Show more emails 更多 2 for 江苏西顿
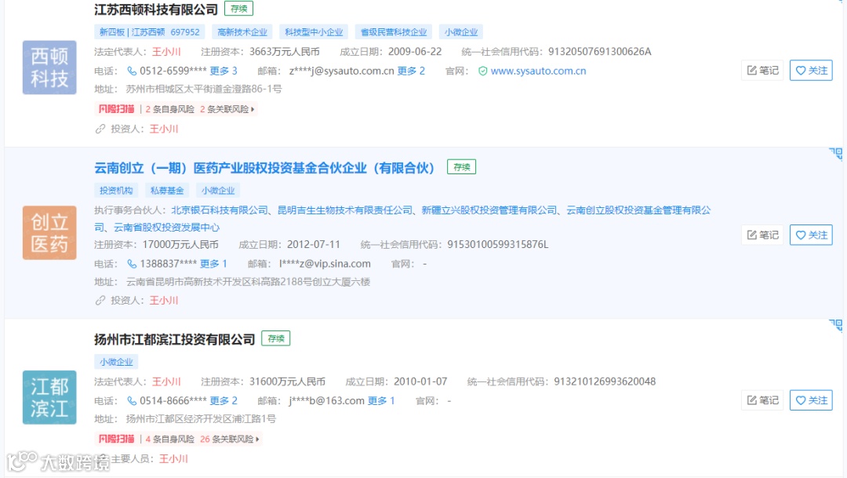Viewport: 847px width, 478px height. click(x=411, y=71)
